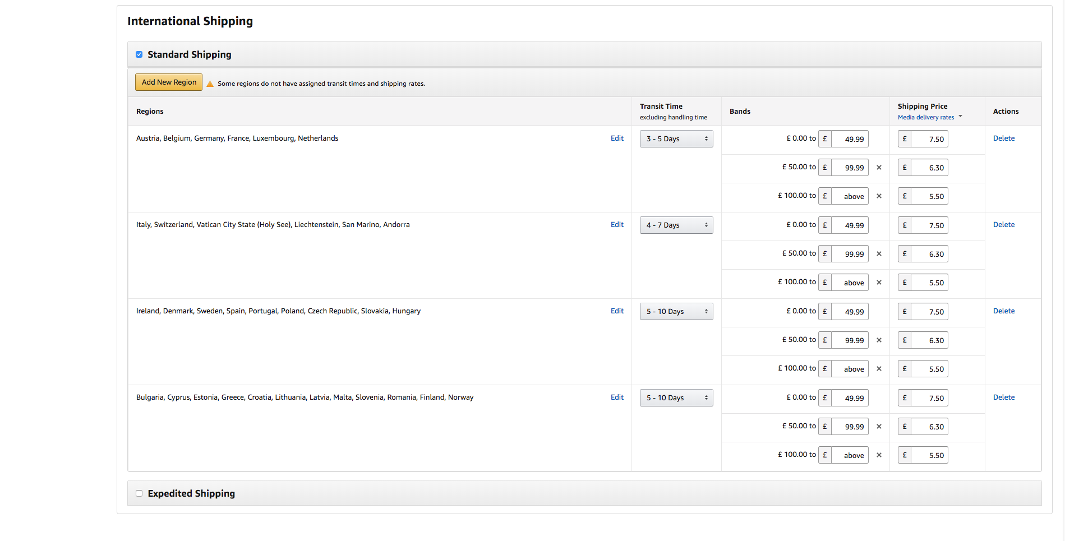1065x541 pixels.
Task: Click the Expedited Shipping section header label
Action: [191, 493]
